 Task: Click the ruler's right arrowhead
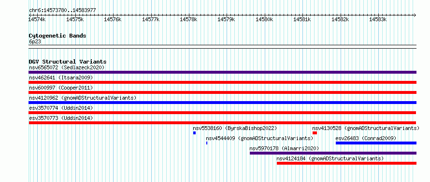(x=415, y=15)
